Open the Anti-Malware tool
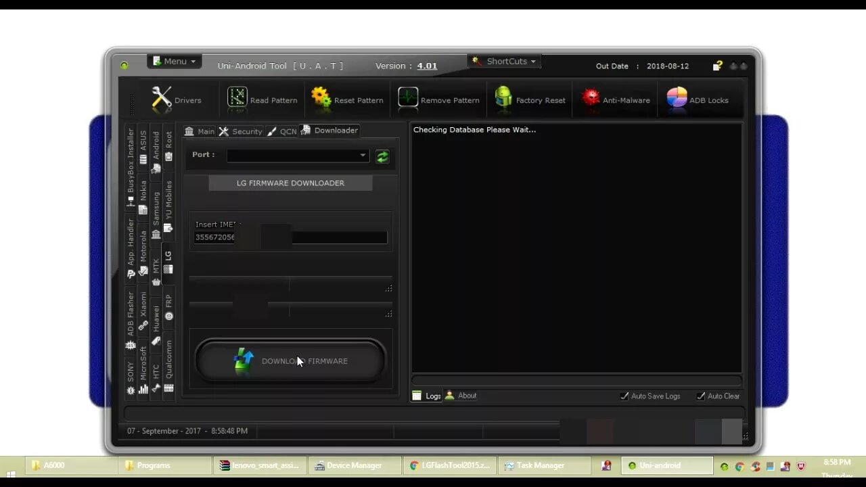The image size is (866, 487). coord(616,99)
